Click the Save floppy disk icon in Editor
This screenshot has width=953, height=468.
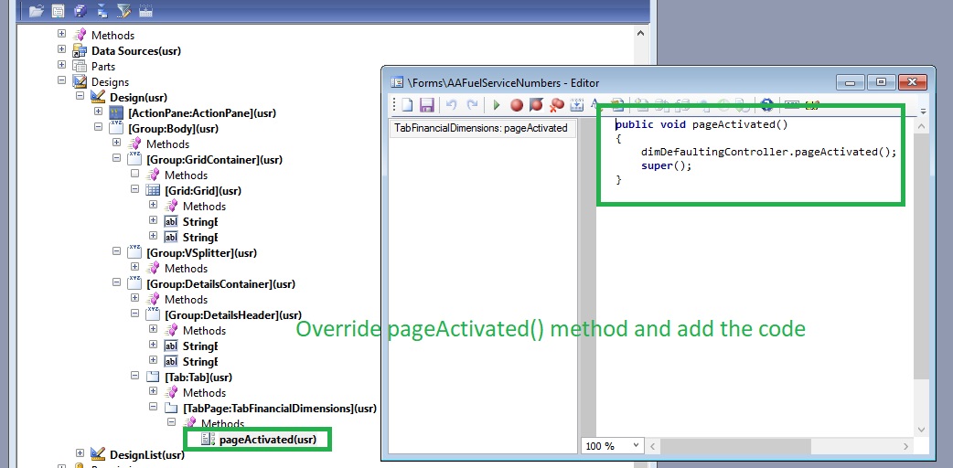tap(427, 105)
